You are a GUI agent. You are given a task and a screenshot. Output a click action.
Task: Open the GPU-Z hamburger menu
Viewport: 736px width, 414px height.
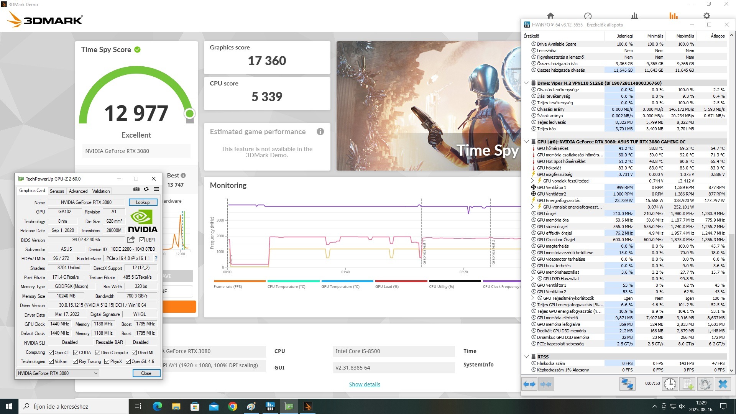tap(156, 189)
